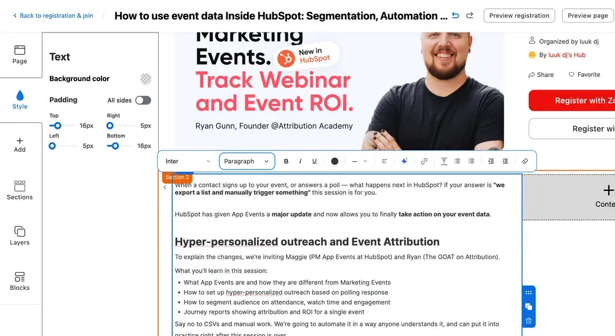Click the Preview registration button
Viewport: 615px width, 336px height.
(519, 16)
